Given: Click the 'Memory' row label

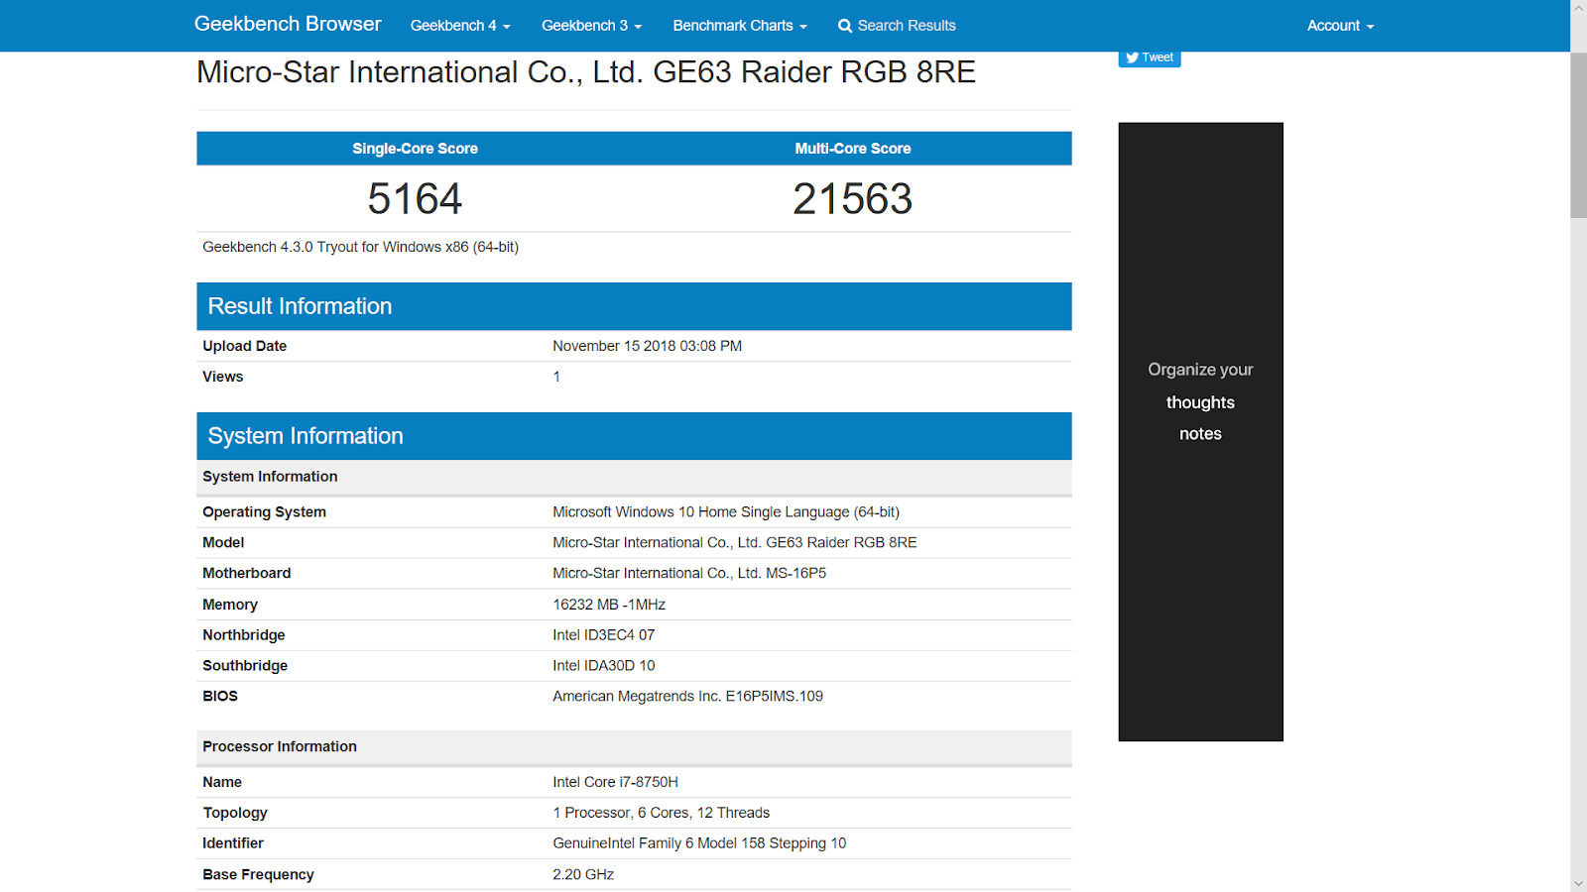Looking at the screenshot, I should [230, 605].
